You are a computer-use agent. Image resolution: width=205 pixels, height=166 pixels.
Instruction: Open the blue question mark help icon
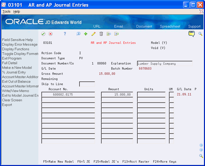(65, 34)
